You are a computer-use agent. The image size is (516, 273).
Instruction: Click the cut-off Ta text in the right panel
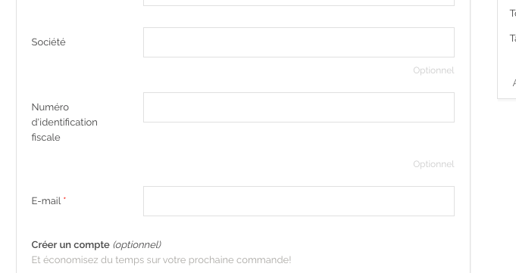(513, 38)
